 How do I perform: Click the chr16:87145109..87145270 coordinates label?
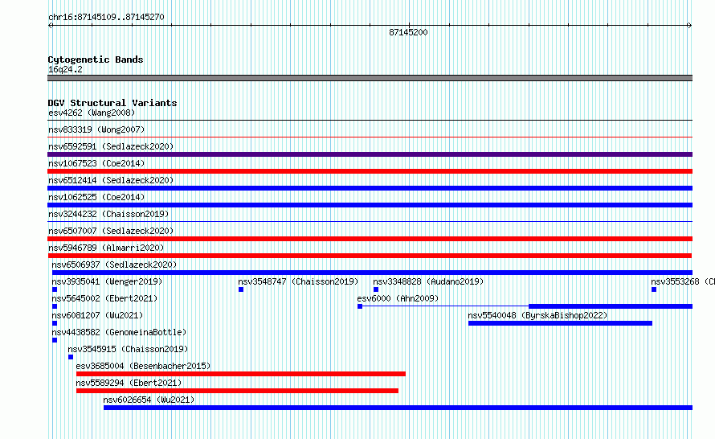pos(106,17)
